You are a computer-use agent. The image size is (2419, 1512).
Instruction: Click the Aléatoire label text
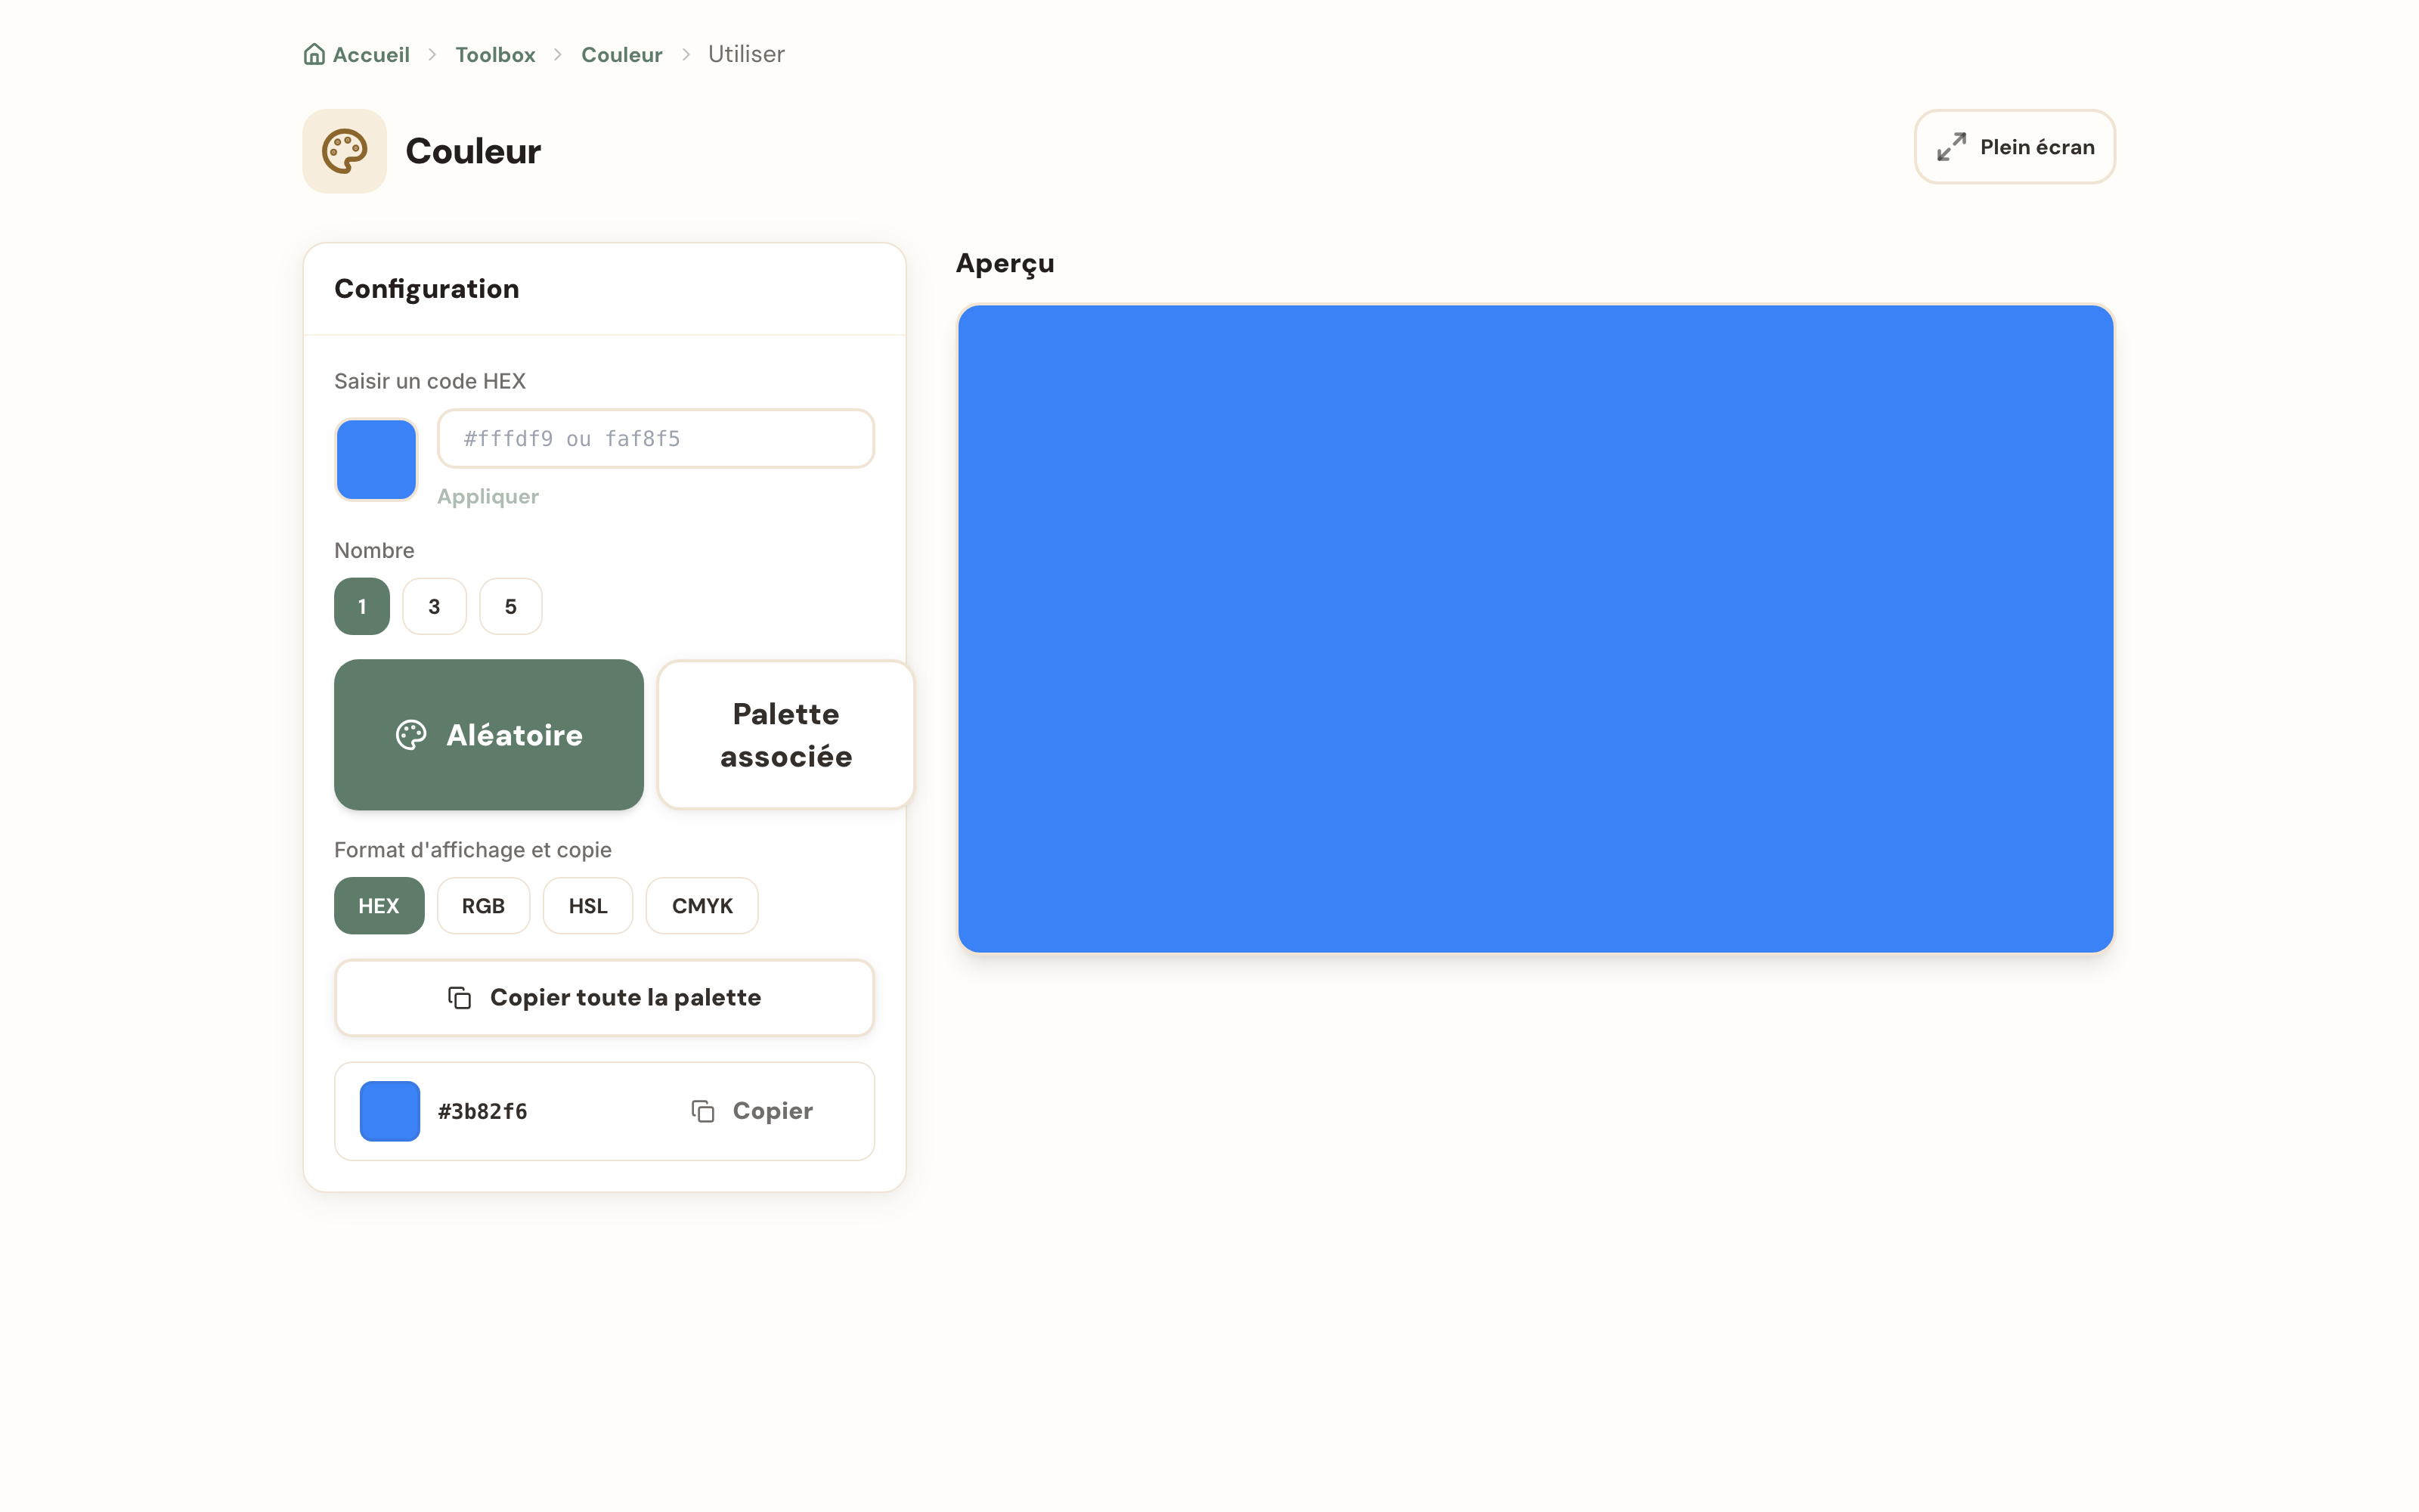(514, 735)
